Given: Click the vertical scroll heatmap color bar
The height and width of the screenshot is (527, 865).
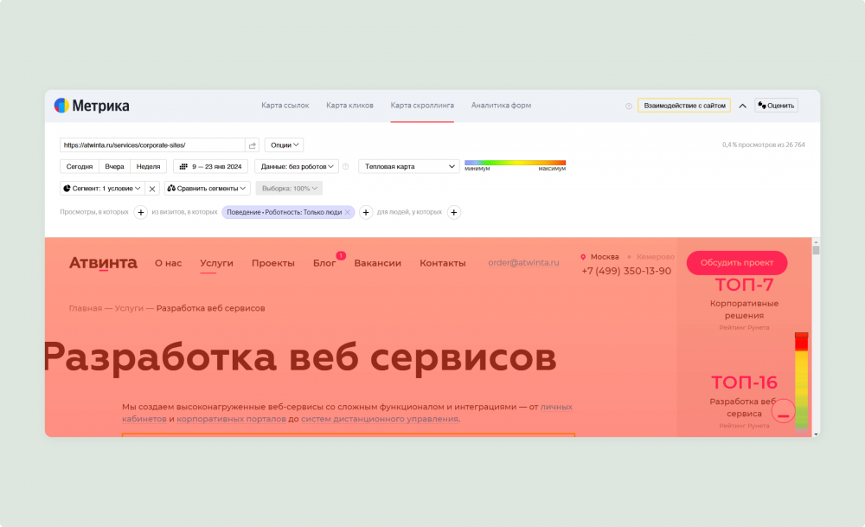Looking at the screenshot, I should click(801, 383).
